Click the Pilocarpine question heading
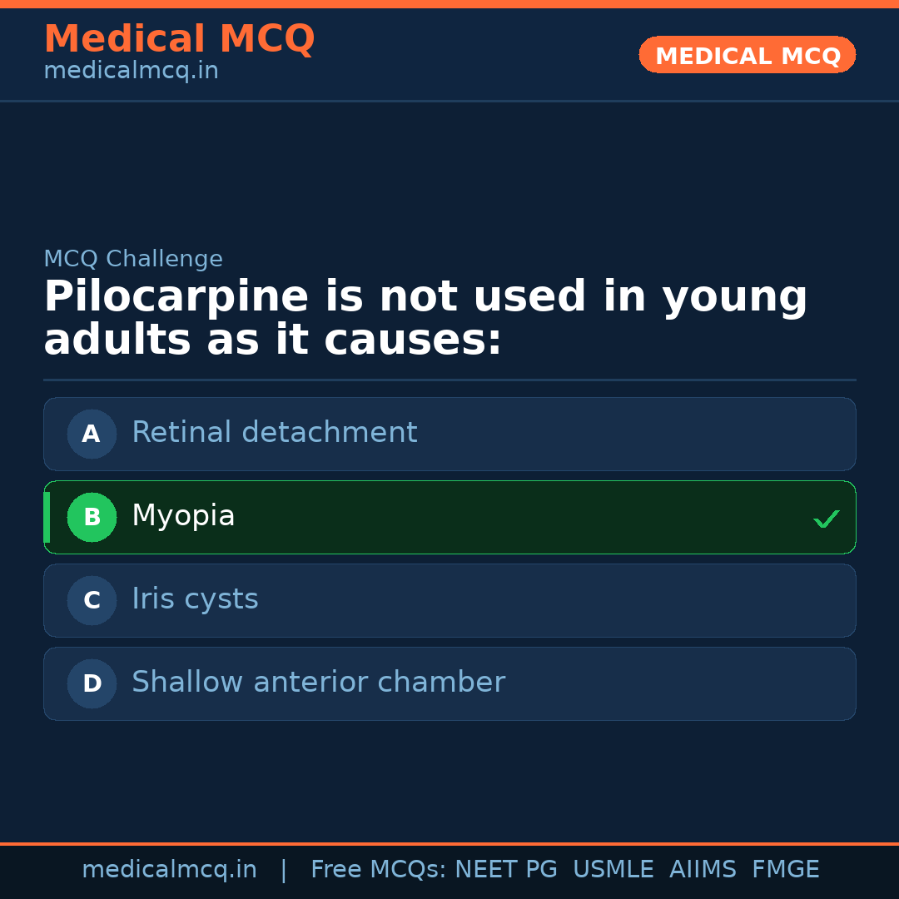The height and width of the screenshot is (899, 899). coord(425,319)
